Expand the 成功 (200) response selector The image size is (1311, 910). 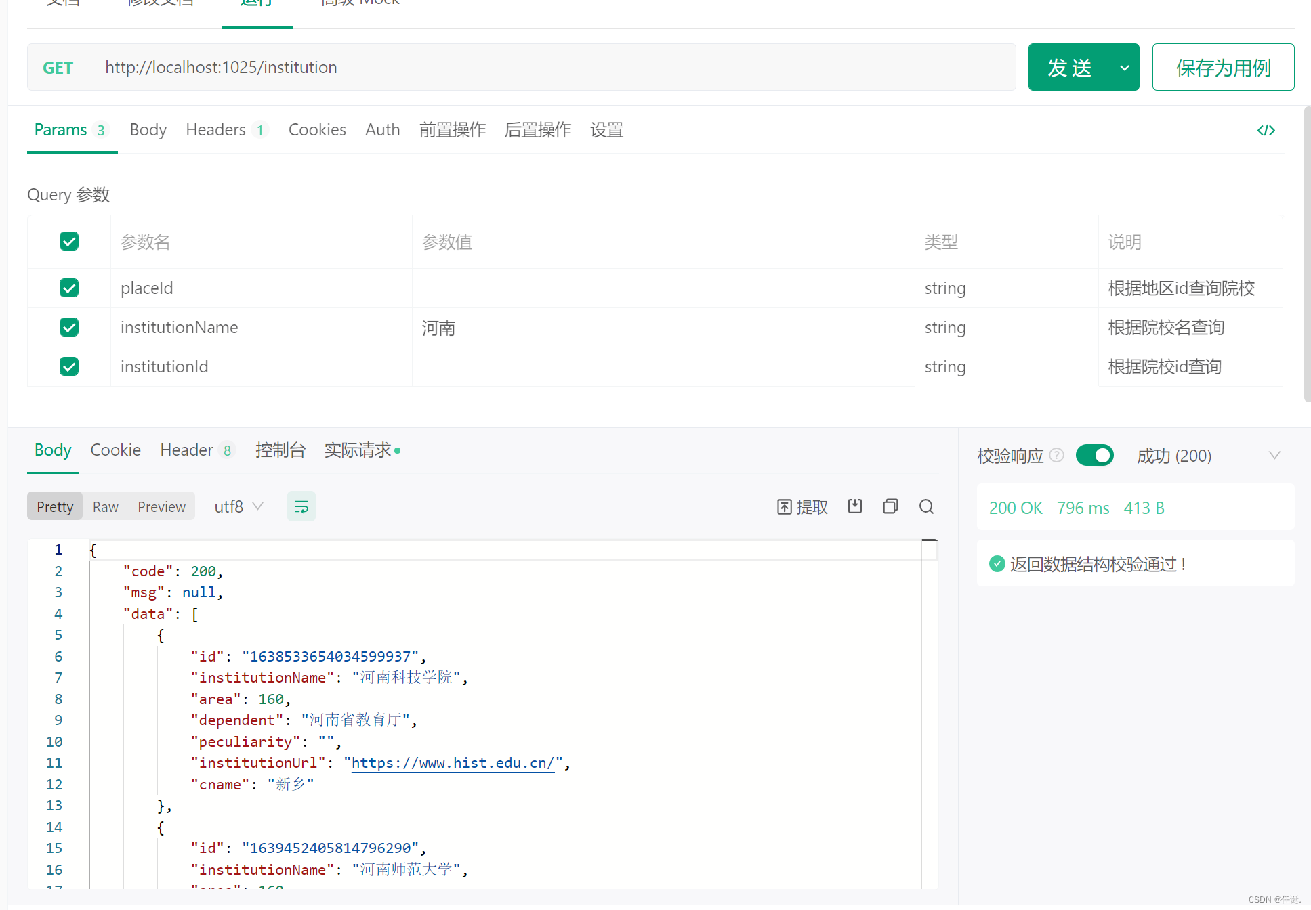pyautogui.click(x=1208, y=456)
